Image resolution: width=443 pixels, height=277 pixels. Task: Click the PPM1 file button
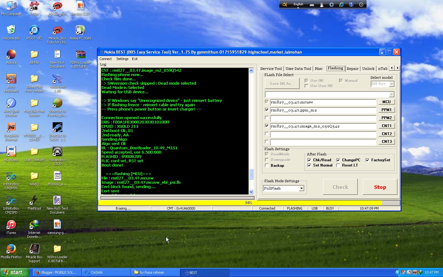pyautogui.click(x=386, y=110)
